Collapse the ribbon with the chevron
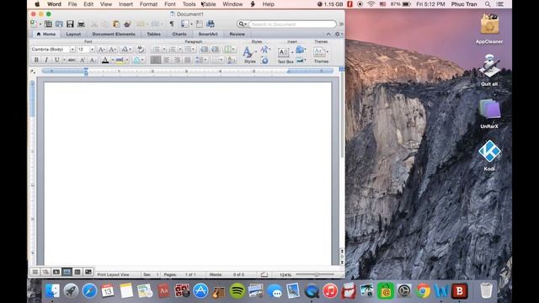 tap(328, 34)
